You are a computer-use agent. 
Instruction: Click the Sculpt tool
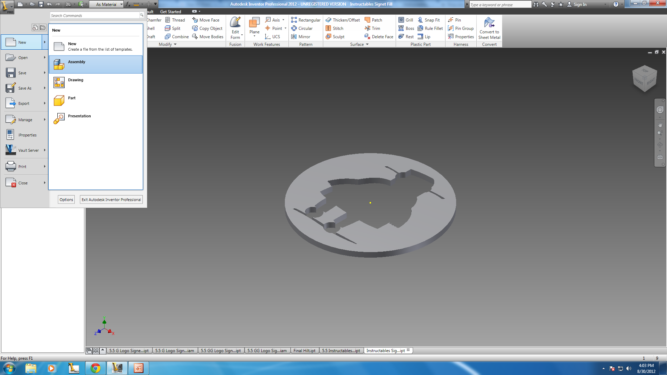tap(335, 37)
